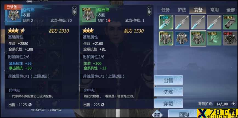This screenshot has width=238, height=118.
Task: Open the 护法 tab
Action: tap(182, 10)
